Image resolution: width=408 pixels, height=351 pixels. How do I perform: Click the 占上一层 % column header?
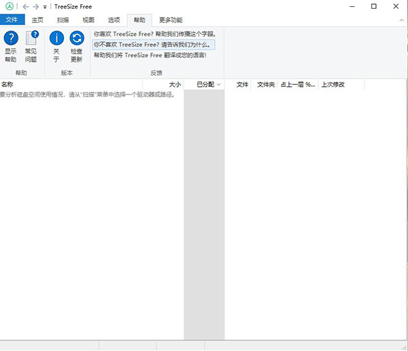[298, 84]
